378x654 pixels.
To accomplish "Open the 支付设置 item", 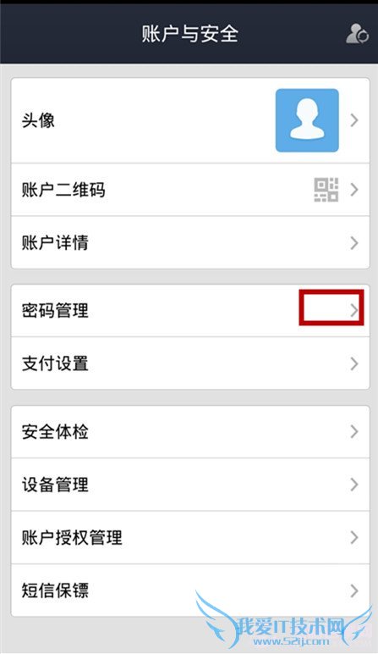I will 190,363.
